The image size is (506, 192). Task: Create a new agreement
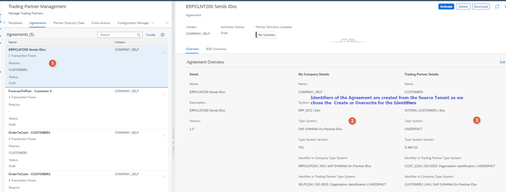click(151, 34)
